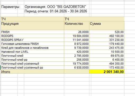This screenshot has height=96, width=135.
Task: Select 'Клей для газаблоков и пенаблоков' cell
Action: point(32,48)
